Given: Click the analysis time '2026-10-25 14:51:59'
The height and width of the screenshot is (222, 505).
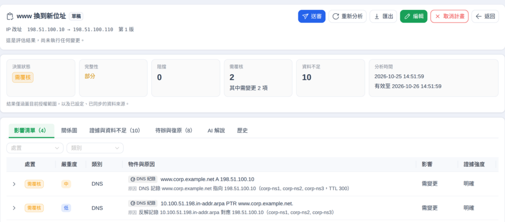Looking at the screenshot, I should pyautogui.click(x=399, y=76).
